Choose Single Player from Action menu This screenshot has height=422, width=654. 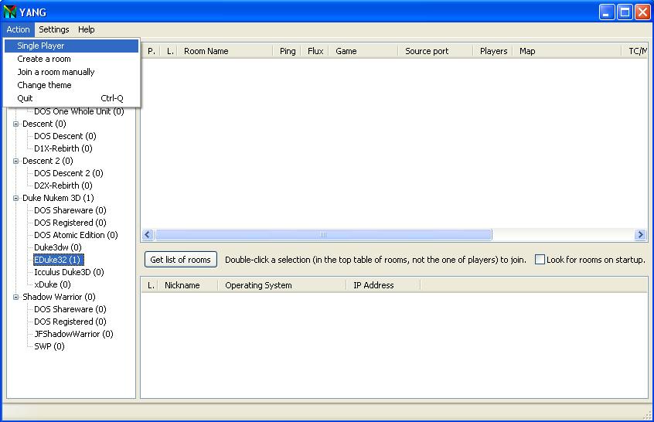pos(71,46)
